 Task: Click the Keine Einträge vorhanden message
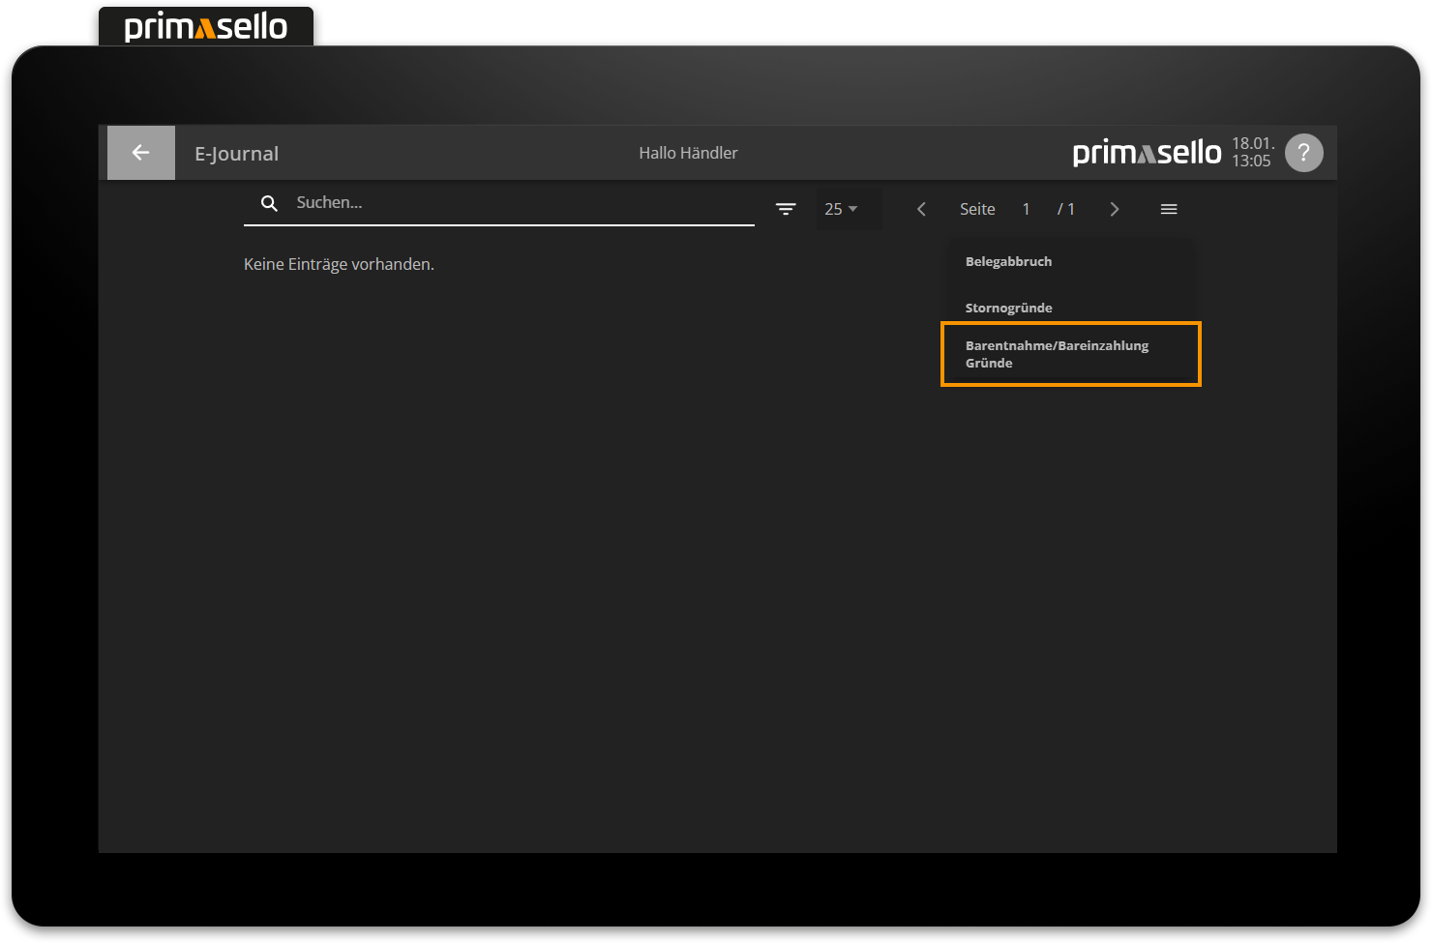pos(339,264)
